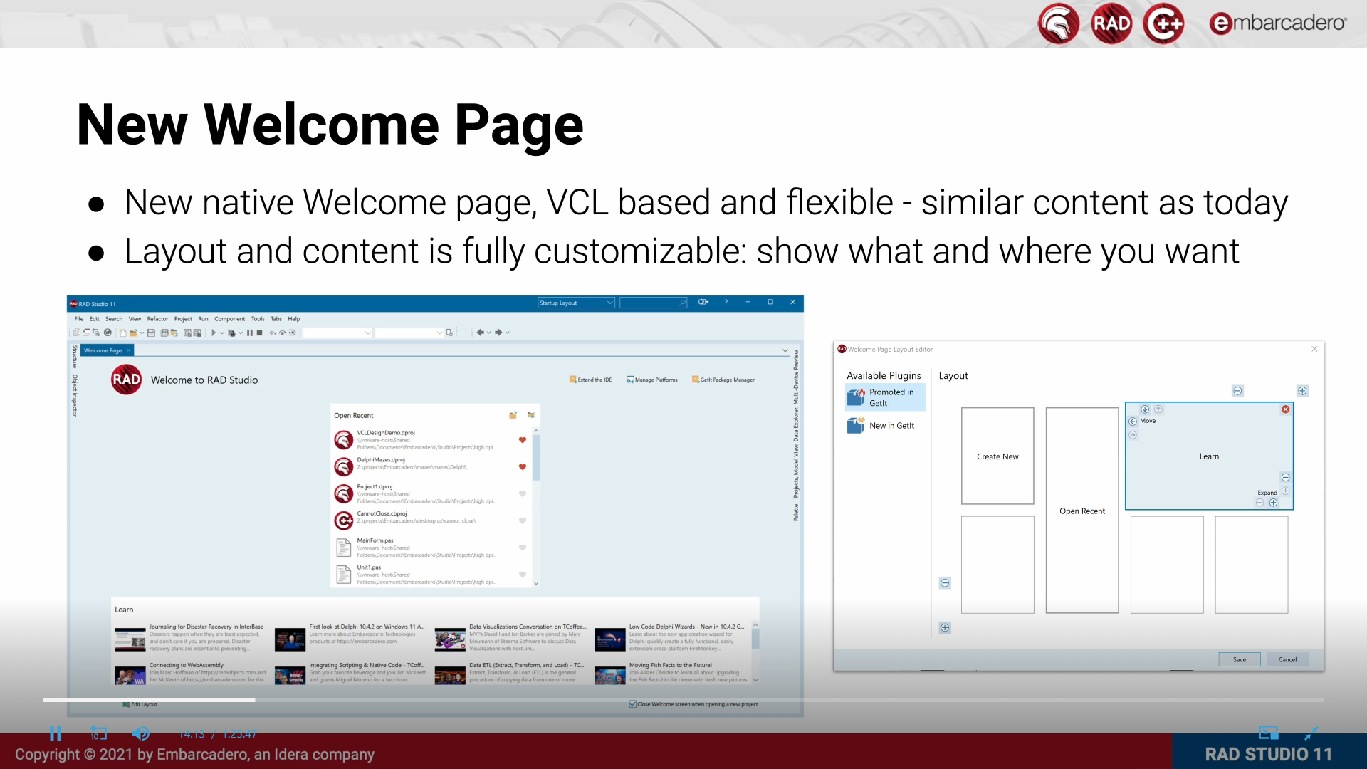Toggle favorite heart for DelphiMazes.dproj
1367x769 pixels.
(522, 467)
